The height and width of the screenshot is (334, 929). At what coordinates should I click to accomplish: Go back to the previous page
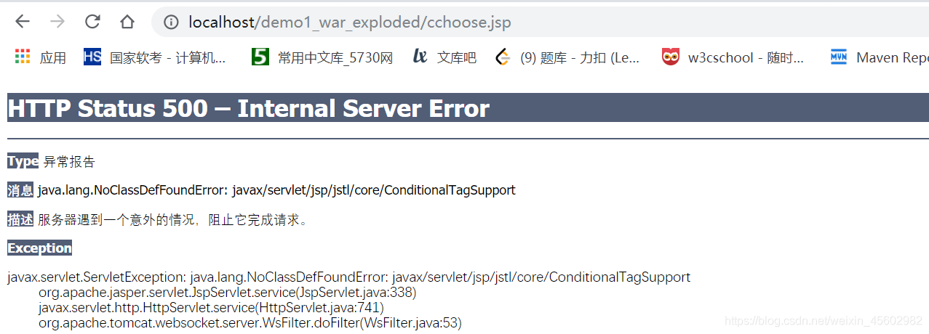pos(23,22)
